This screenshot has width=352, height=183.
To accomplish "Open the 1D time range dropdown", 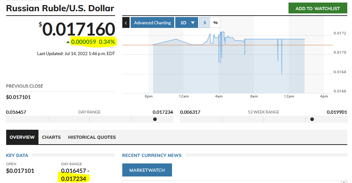I will (x=187, y=23).
